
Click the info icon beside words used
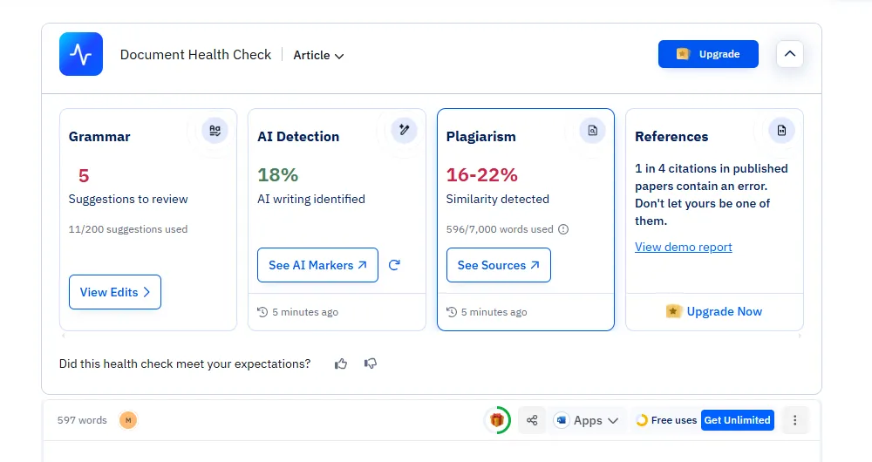[563, 229]
